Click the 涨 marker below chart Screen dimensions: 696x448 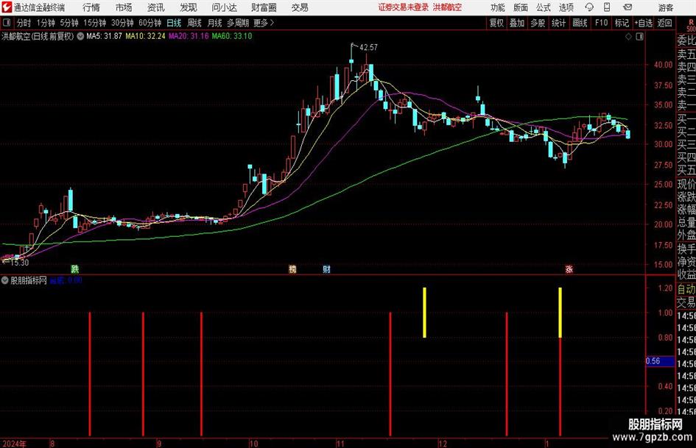pyautogui.click(x=569, y=269)
